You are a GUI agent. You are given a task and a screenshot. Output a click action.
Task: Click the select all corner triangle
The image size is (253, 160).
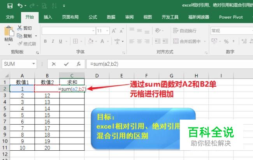coord(7,76)
